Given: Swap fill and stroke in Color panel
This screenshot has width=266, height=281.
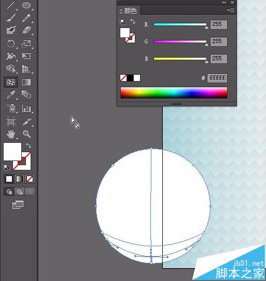Looking at the screenshot, I should click(x=133, y=21).
